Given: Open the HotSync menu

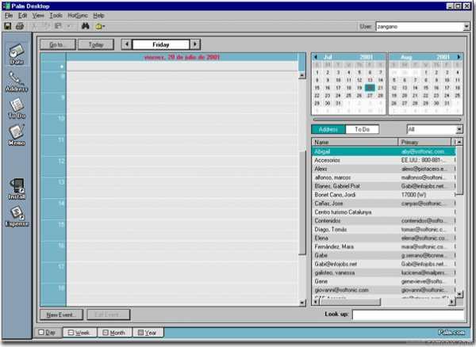Looking at the screenshot, I should click(x=78, y=16).
